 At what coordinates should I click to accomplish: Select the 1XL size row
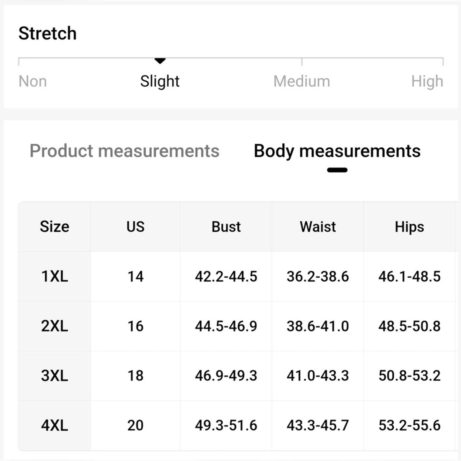237,276
